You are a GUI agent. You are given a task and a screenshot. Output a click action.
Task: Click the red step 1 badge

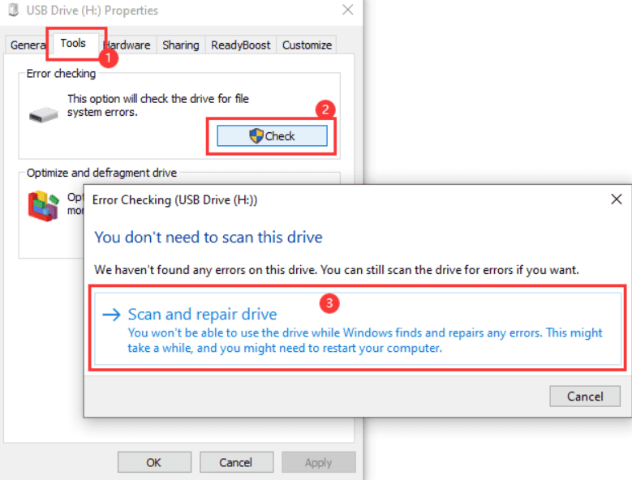coord(109,58)
